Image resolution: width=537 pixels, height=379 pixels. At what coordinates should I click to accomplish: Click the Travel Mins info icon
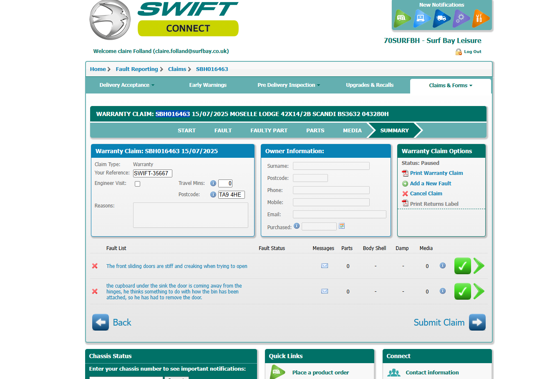click(213, 183)
